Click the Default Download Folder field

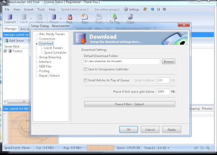pos(122,61)
